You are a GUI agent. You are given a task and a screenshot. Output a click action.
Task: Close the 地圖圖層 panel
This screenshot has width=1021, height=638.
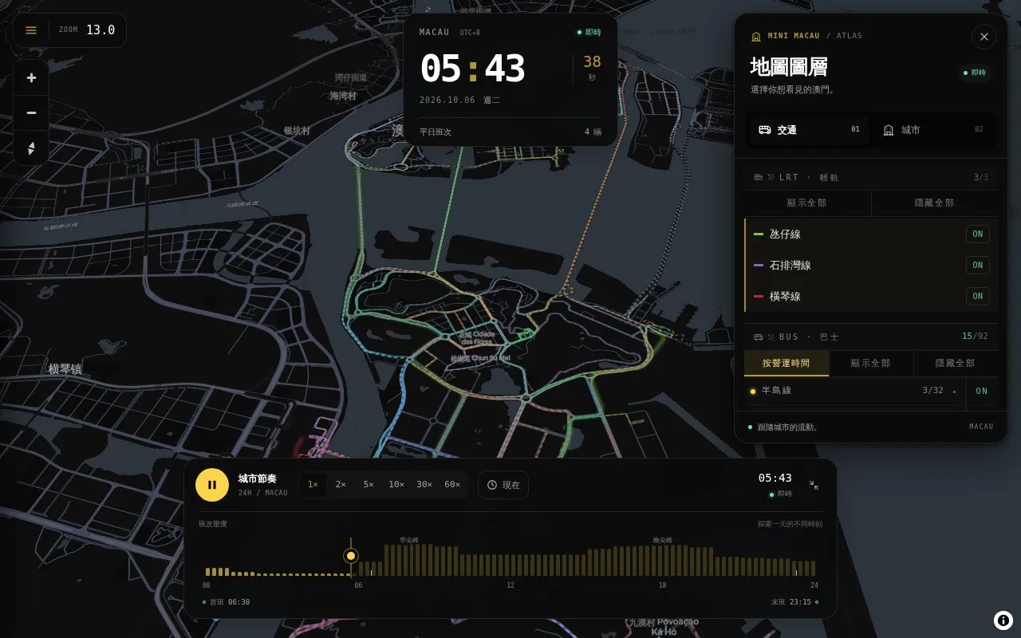point(984,37)
